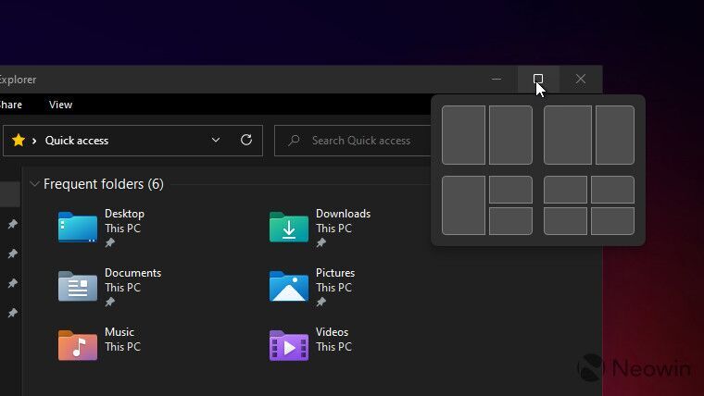
Task: Collapse the Frequent folders section
Action: 35,184
